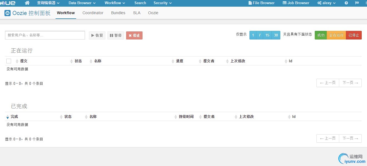The image size is (367, 166).
Task: Sort running table by 提交 column
Action: [x=24, y=61]
